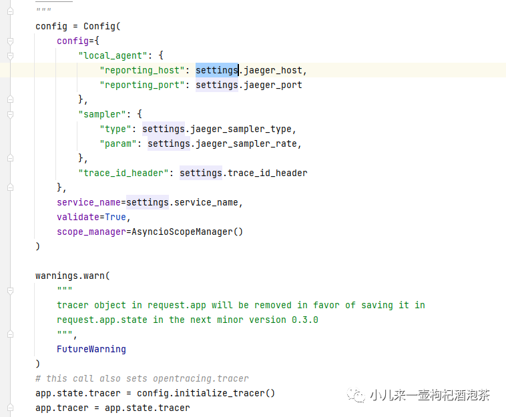Screen dimensions: 506x417
Task: Collapse the fold marker beside '"local_agent": {' line
Action: [10, 55]
